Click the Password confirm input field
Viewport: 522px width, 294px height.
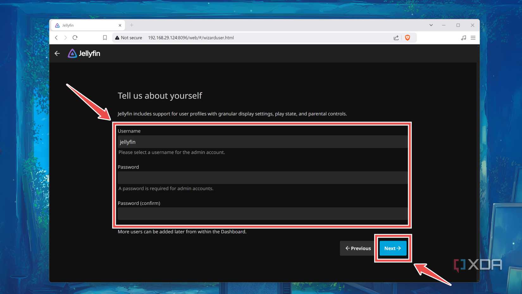[x=262, y=214]
